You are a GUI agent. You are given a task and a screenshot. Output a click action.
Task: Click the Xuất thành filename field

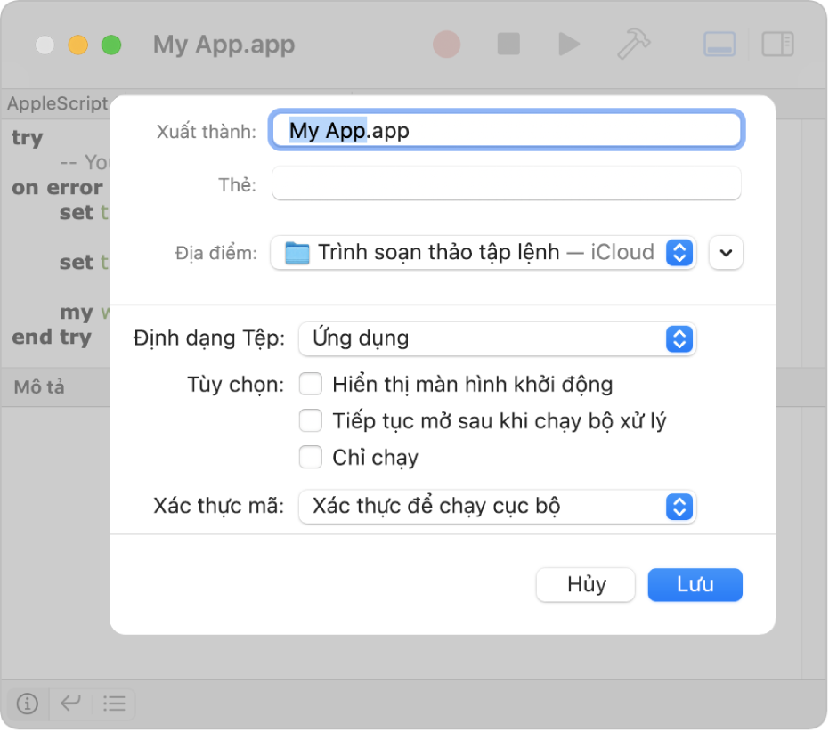tap(507, 130)
